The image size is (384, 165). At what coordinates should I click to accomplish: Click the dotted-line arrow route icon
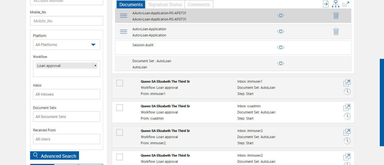[x=345, y=4]
